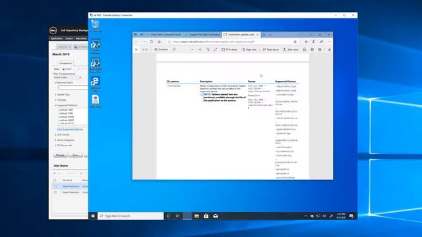Zoom in the PDF with plus button
The width and height of the screenshot is (422, 237).
pyautogui.click(x=200, y=49)
